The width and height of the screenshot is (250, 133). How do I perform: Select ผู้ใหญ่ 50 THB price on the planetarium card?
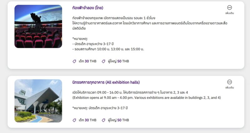118,61
